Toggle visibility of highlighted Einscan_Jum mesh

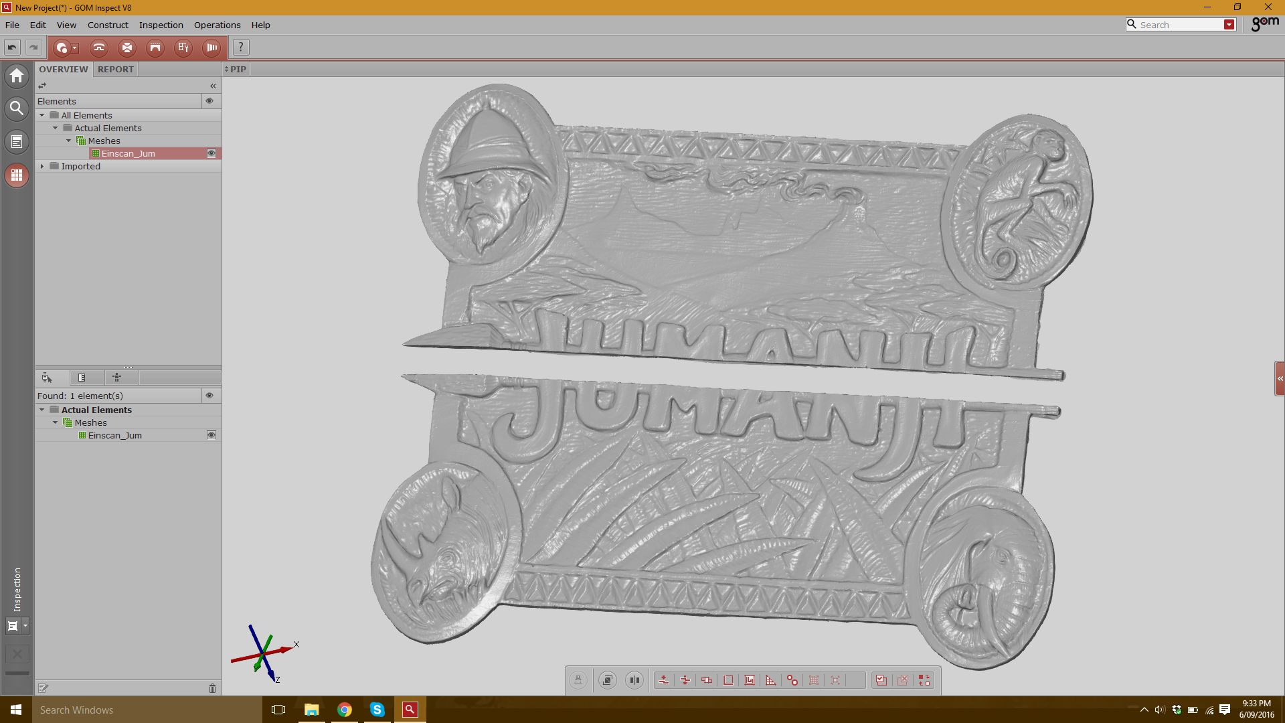[211, 153]
